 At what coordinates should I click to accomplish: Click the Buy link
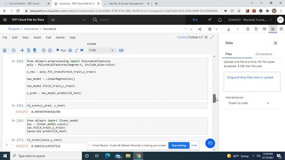[x=195, y=20]
